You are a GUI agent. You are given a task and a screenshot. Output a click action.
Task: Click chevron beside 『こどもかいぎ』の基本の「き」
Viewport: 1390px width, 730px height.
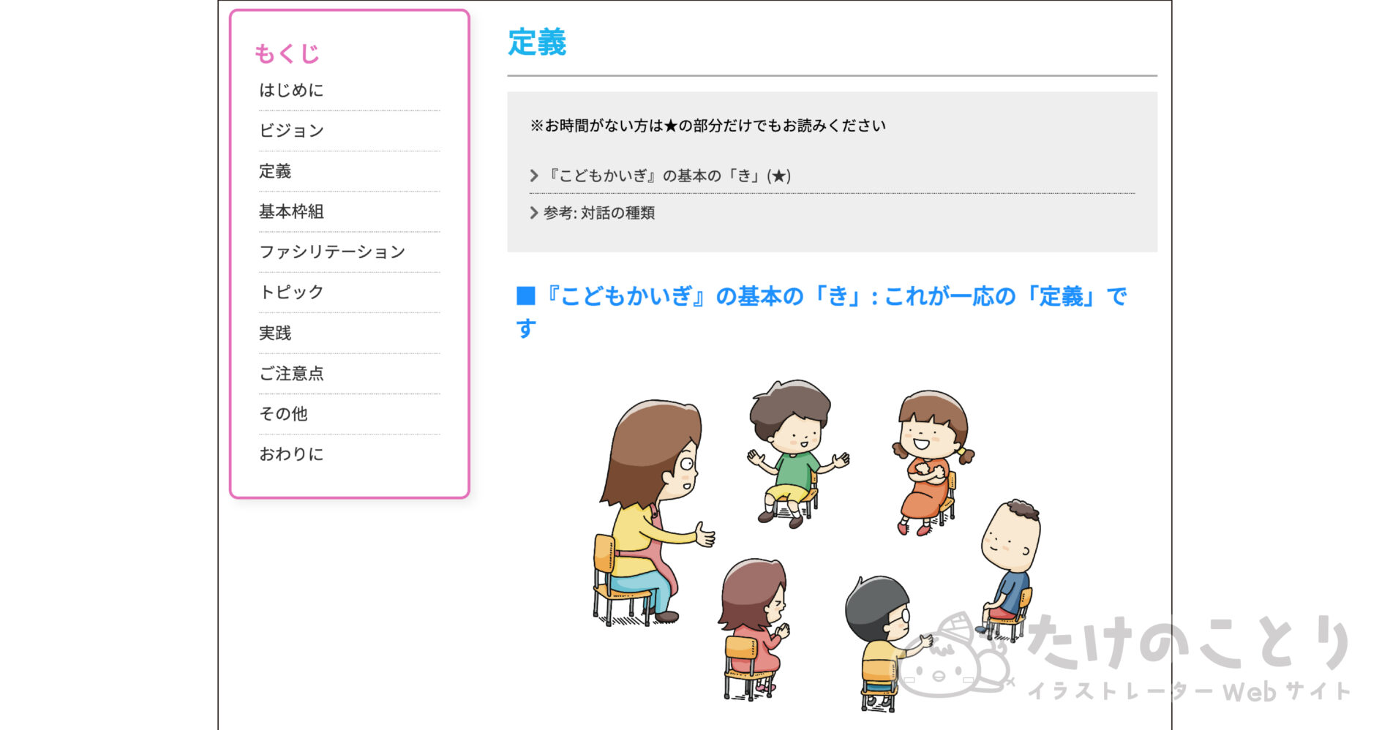[x=534, y=176]
